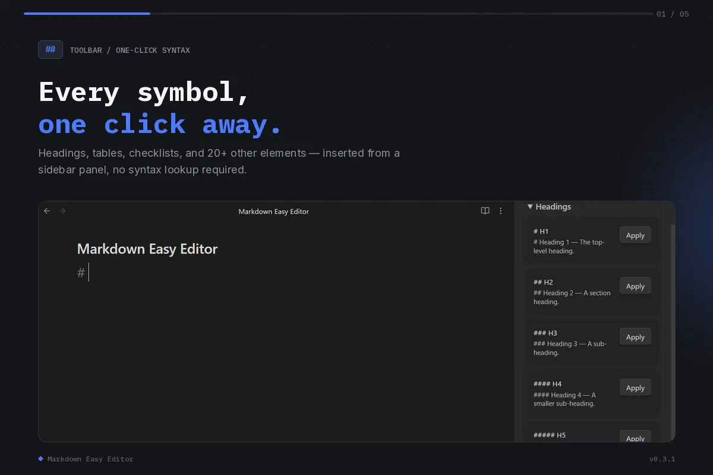Click the 'Every symbol,' headline
The height and width of the screenshot is (475, 713).
pyautogui.click(x=144, y=93)
